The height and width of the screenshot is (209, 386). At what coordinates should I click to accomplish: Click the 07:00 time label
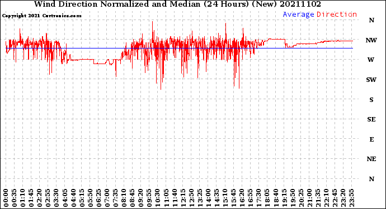point(107,198)
